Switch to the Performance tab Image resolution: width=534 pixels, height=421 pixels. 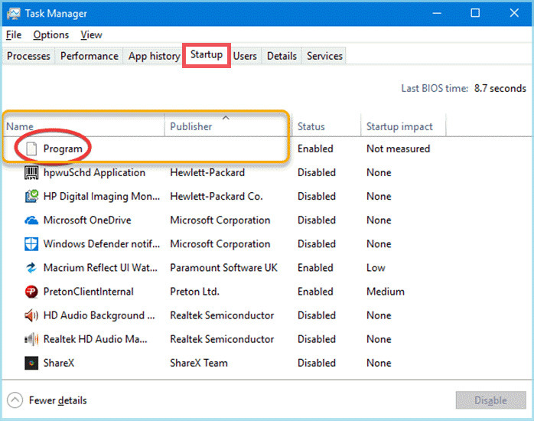pos(90,56)
